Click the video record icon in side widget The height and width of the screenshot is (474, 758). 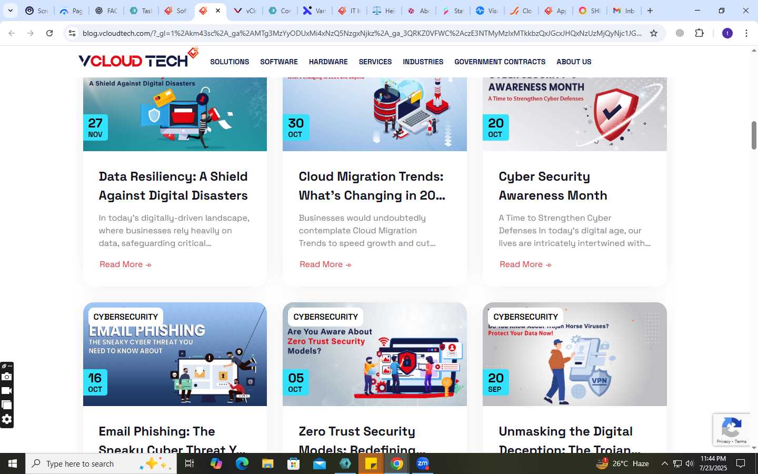7,391
